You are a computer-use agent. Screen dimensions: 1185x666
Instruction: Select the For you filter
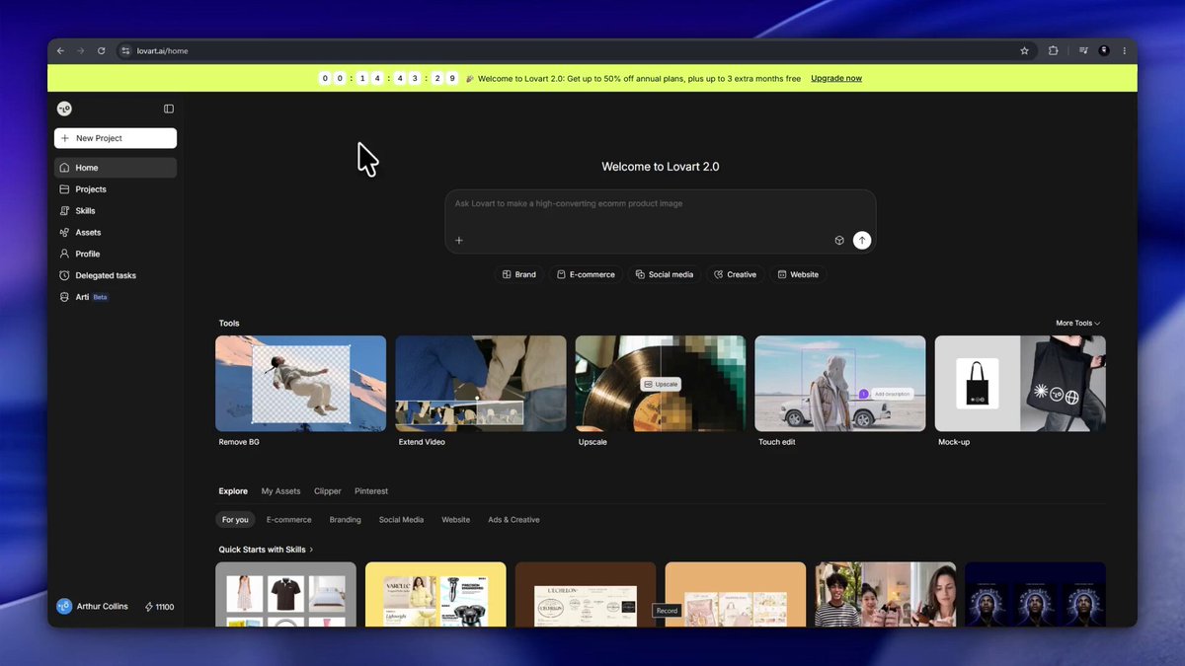coord(235,520)
